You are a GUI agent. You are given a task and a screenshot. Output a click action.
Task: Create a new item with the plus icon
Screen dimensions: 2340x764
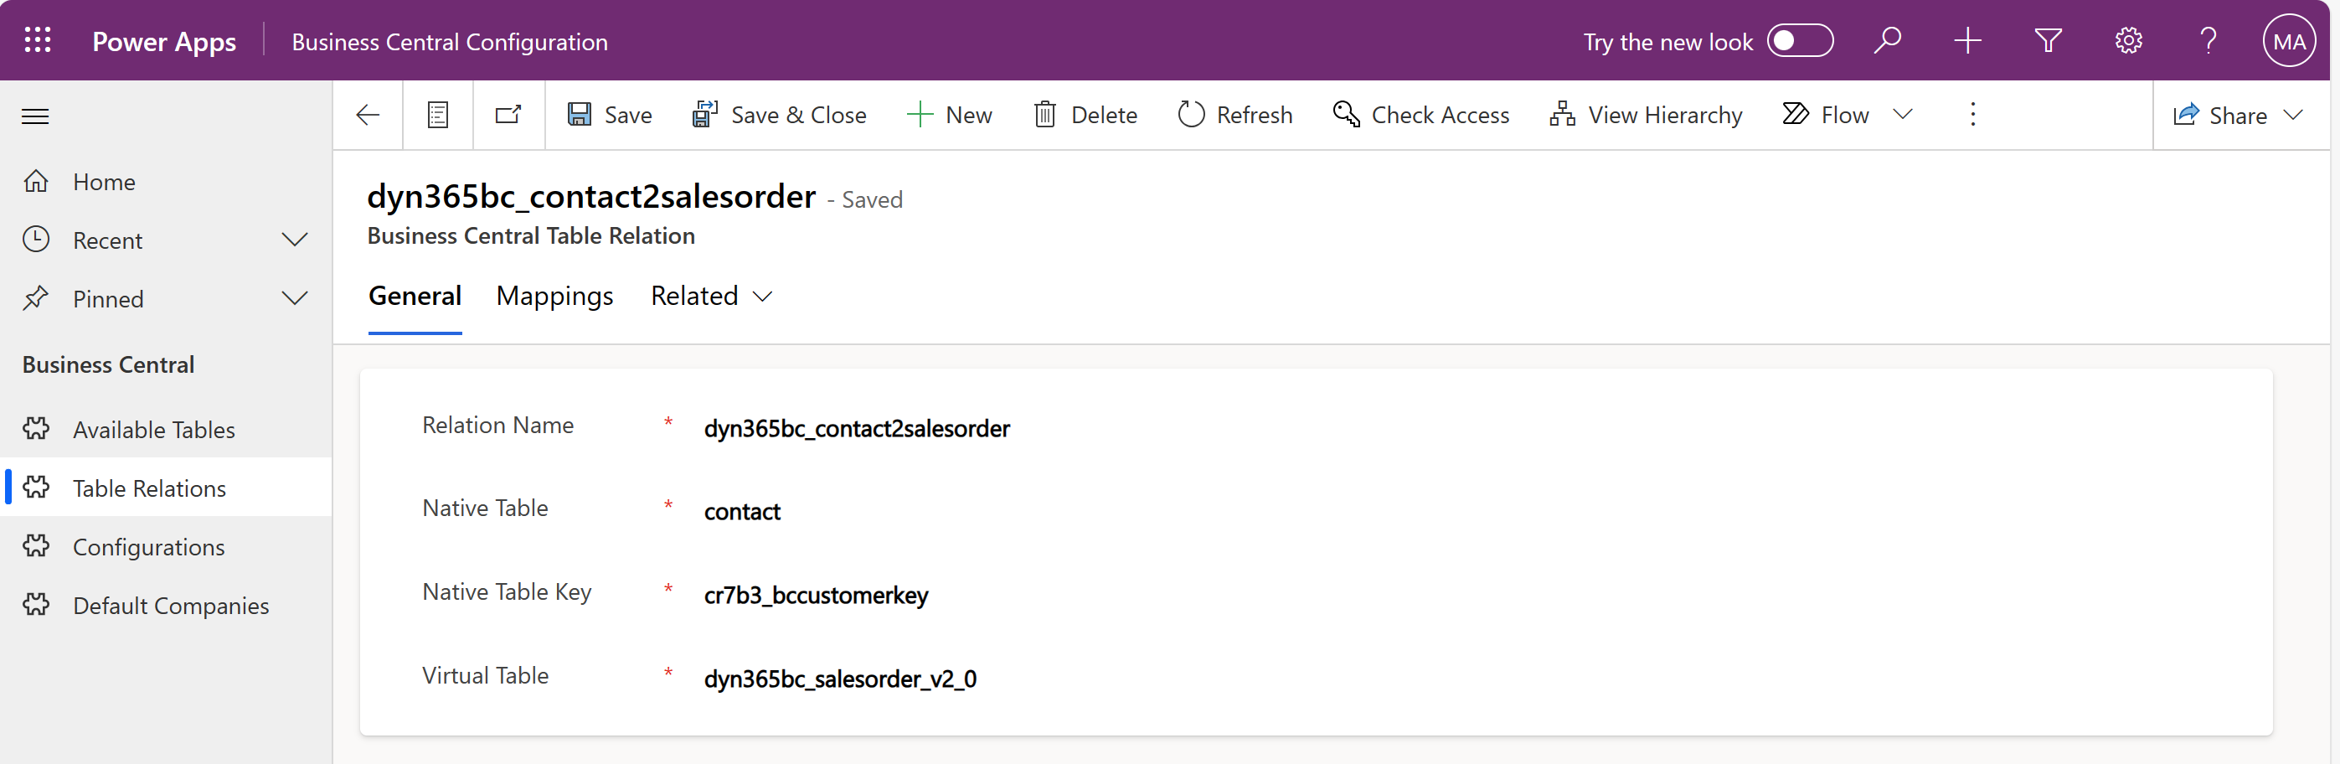pos(1967,40)
